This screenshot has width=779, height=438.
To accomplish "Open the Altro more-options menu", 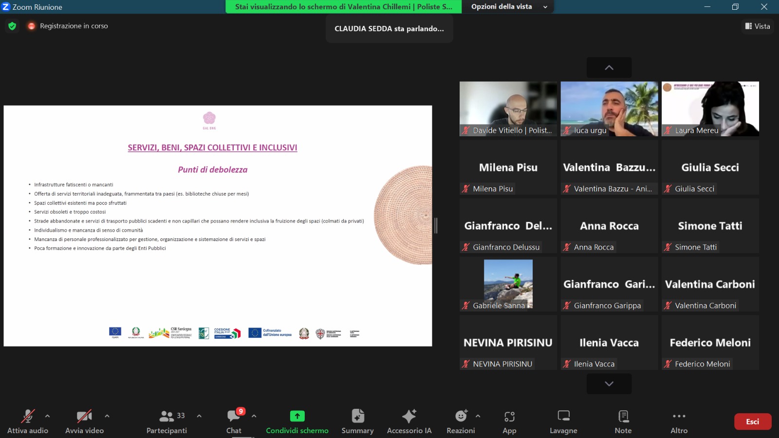I will tap(679, 421).
